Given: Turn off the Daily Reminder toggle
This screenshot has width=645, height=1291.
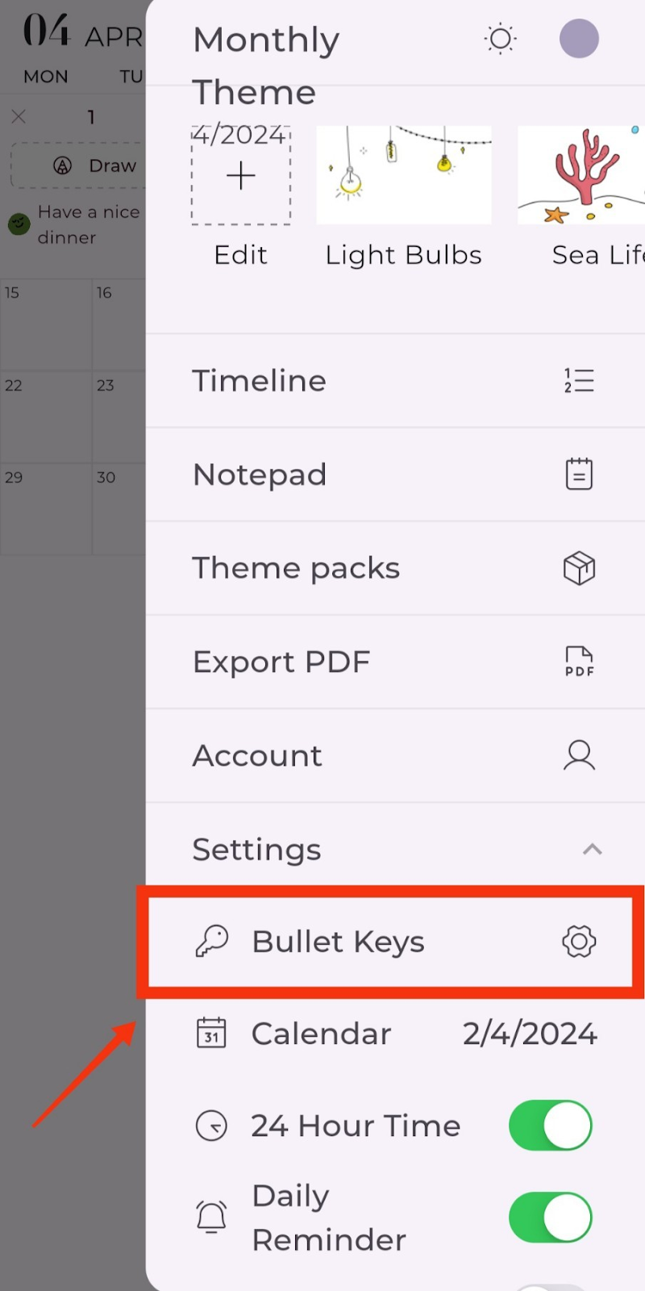Looking at the screenshot, I should click(x=551, y=1218).
